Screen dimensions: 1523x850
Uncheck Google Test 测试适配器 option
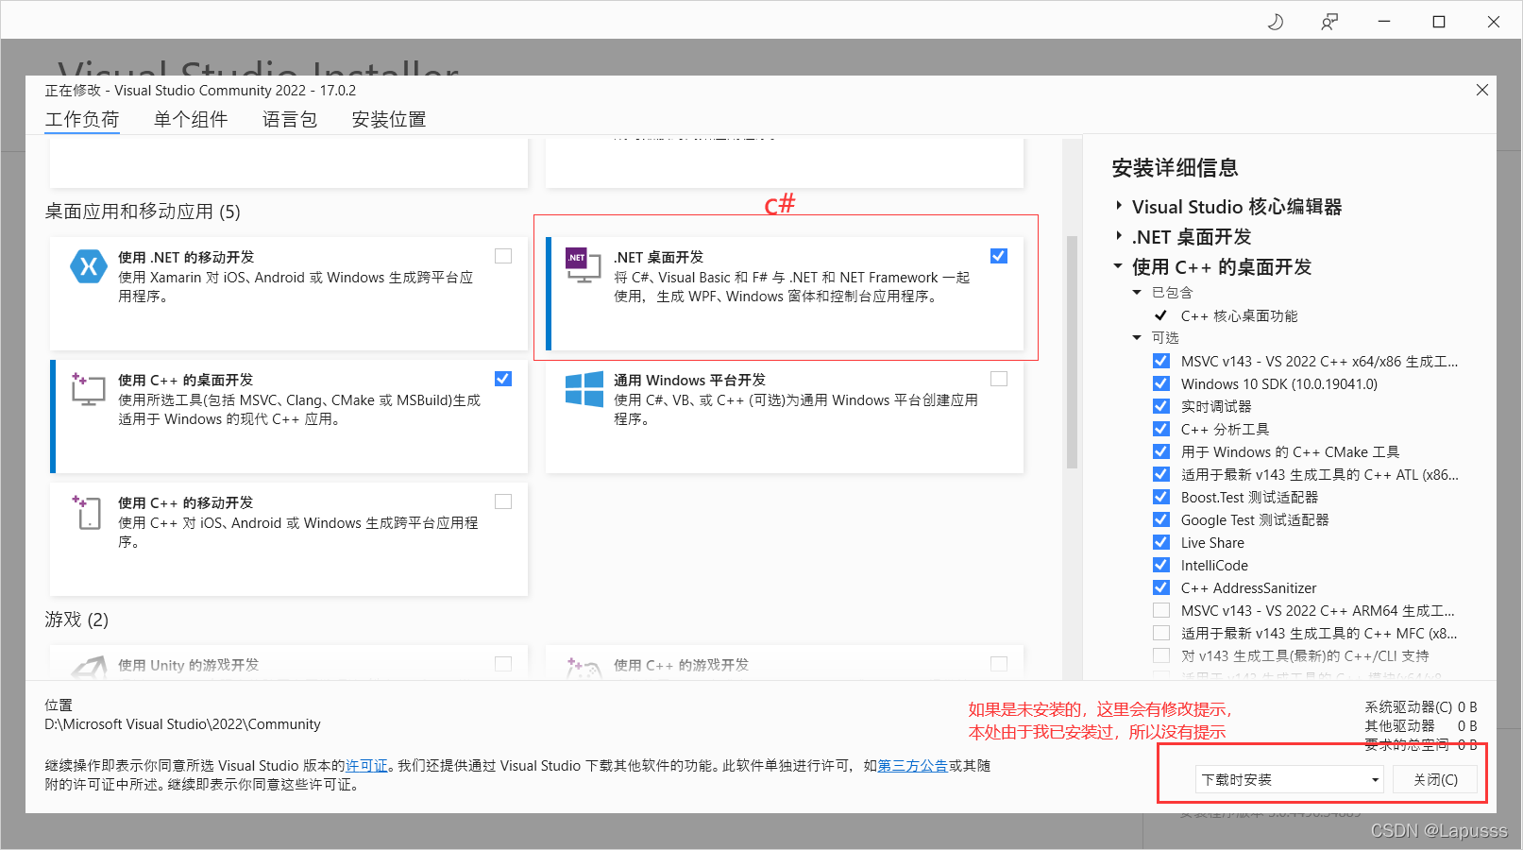[1161, 519]
